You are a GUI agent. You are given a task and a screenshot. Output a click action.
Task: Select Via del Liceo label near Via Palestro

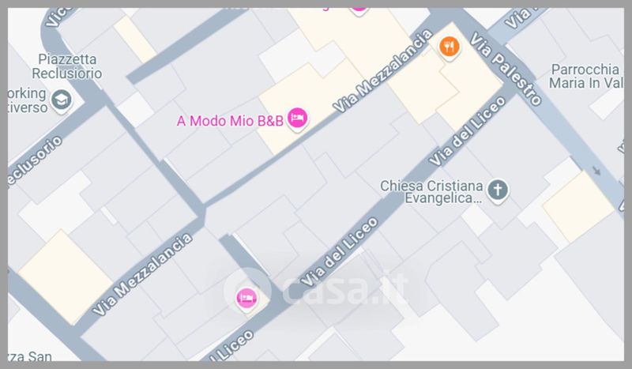[467, 131]
